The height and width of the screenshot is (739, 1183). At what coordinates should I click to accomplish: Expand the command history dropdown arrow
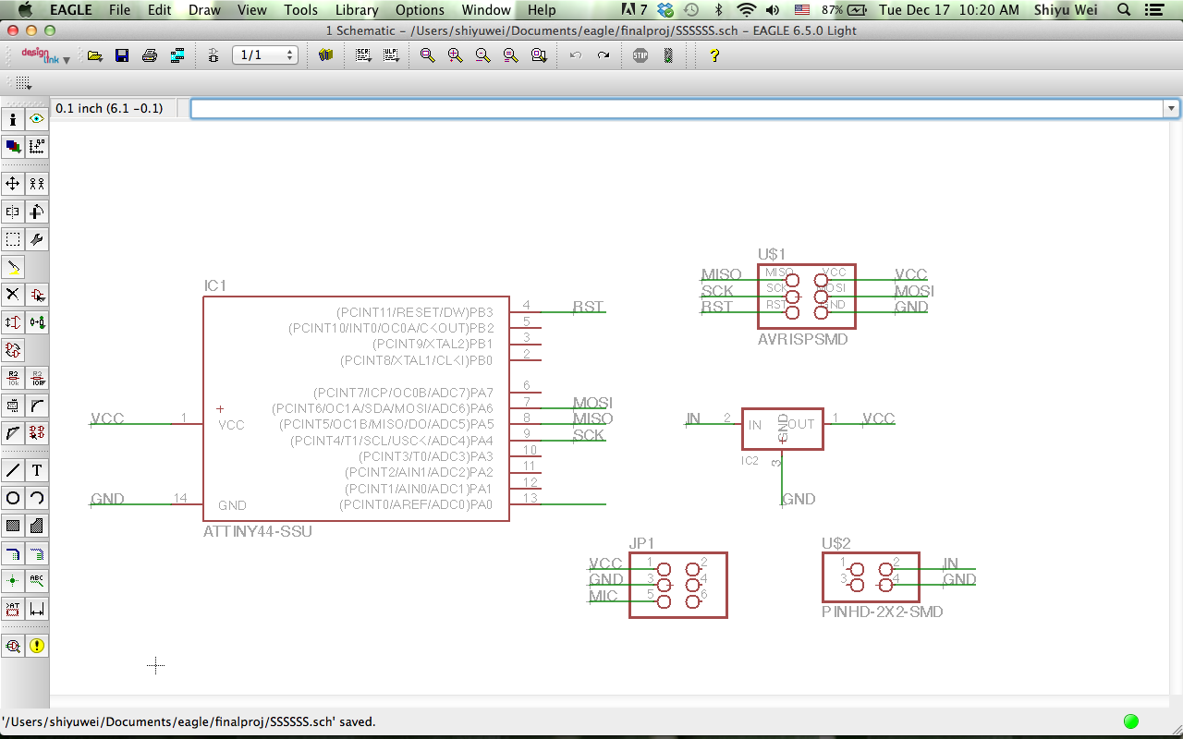coord(1172,108)
